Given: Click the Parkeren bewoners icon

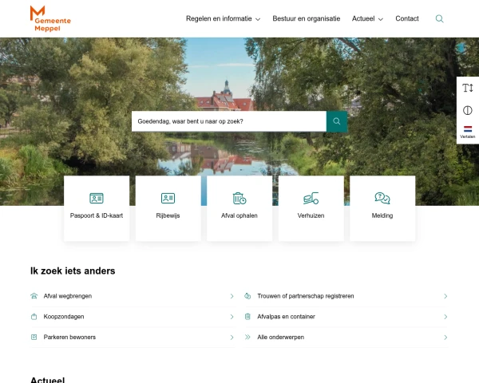Looking at the screenshot, I should [34, 338].
